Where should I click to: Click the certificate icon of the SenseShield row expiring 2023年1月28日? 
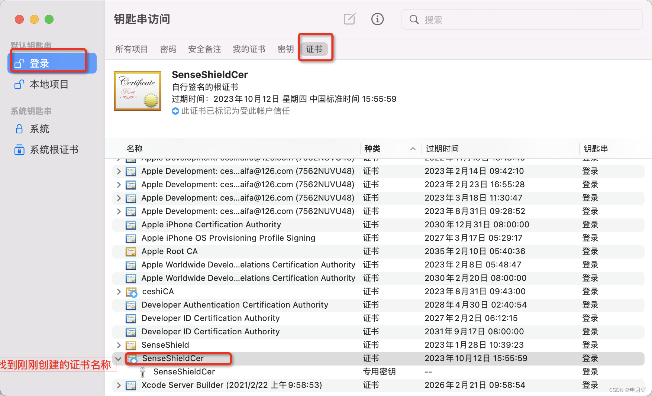pos(131,345)
